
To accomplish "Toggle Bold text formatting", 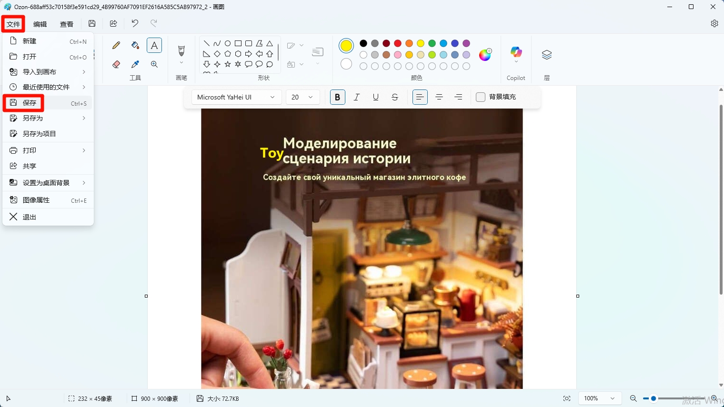I will click(337, 97).
